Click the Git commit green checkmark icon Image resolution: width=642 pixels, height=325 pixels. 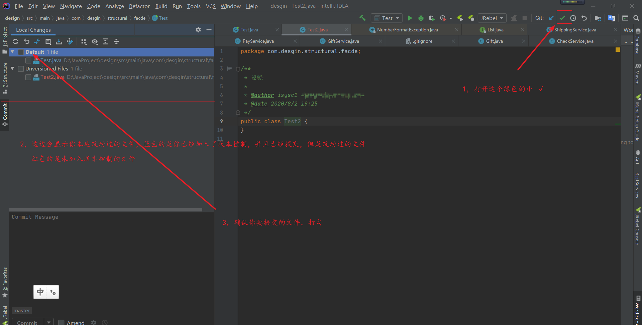(562, 18)
